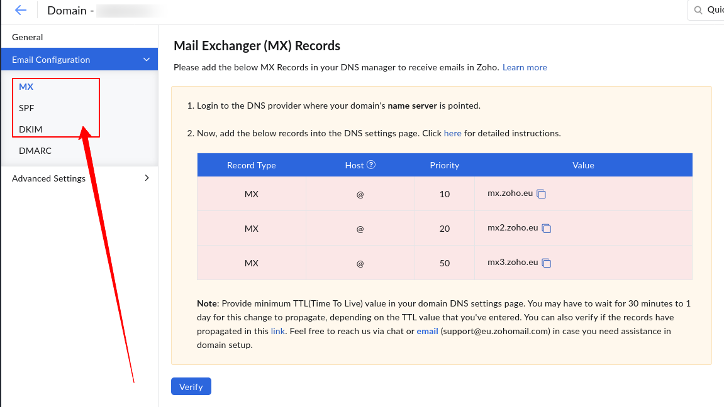Click the Mail Exchanger (MX) Records heading
This screenshot has width=724, height=407.
[257, 46]
